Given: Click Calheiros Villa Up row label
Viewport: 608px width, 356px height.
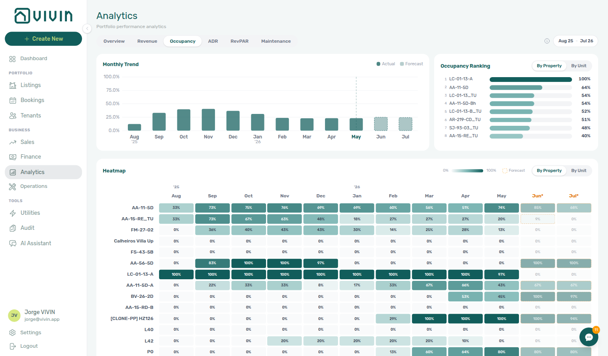Looking at the screenshot, I should coord(134,241).
